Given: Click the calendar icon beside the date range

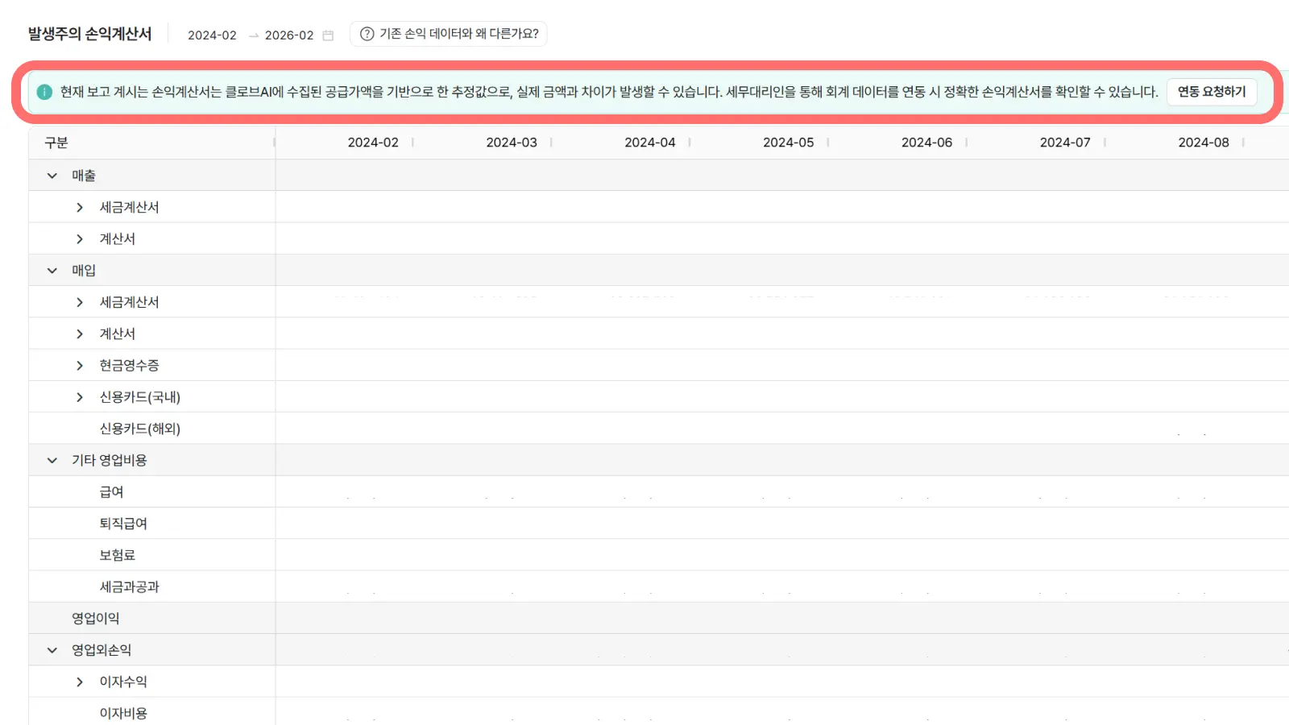Looking at the screenshot, I should (x=328, y=35).
